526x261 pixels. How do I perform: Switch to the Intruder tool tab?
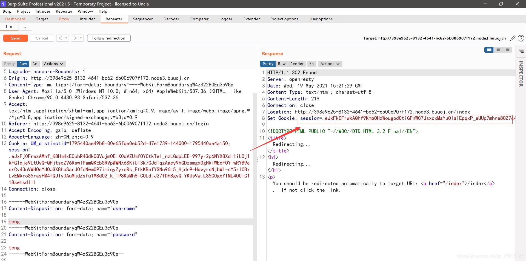click(x=87, y=19)
